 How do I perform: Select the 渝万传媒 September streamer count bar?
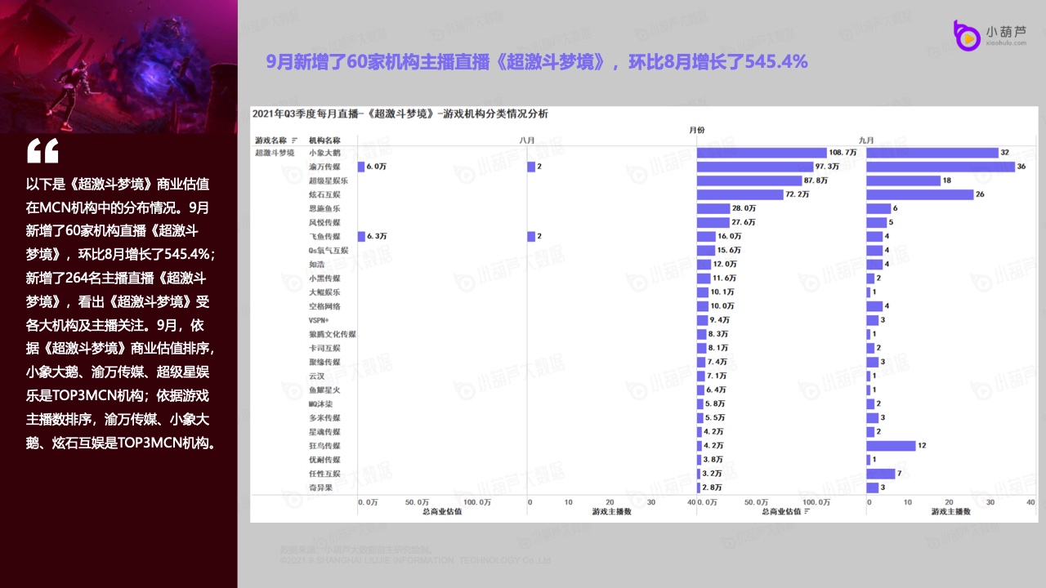940,167
